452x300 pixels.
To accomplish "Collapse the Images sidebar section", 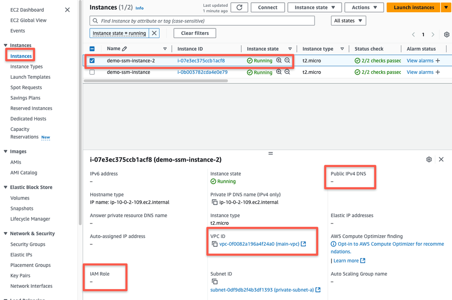I will [5, 152].
